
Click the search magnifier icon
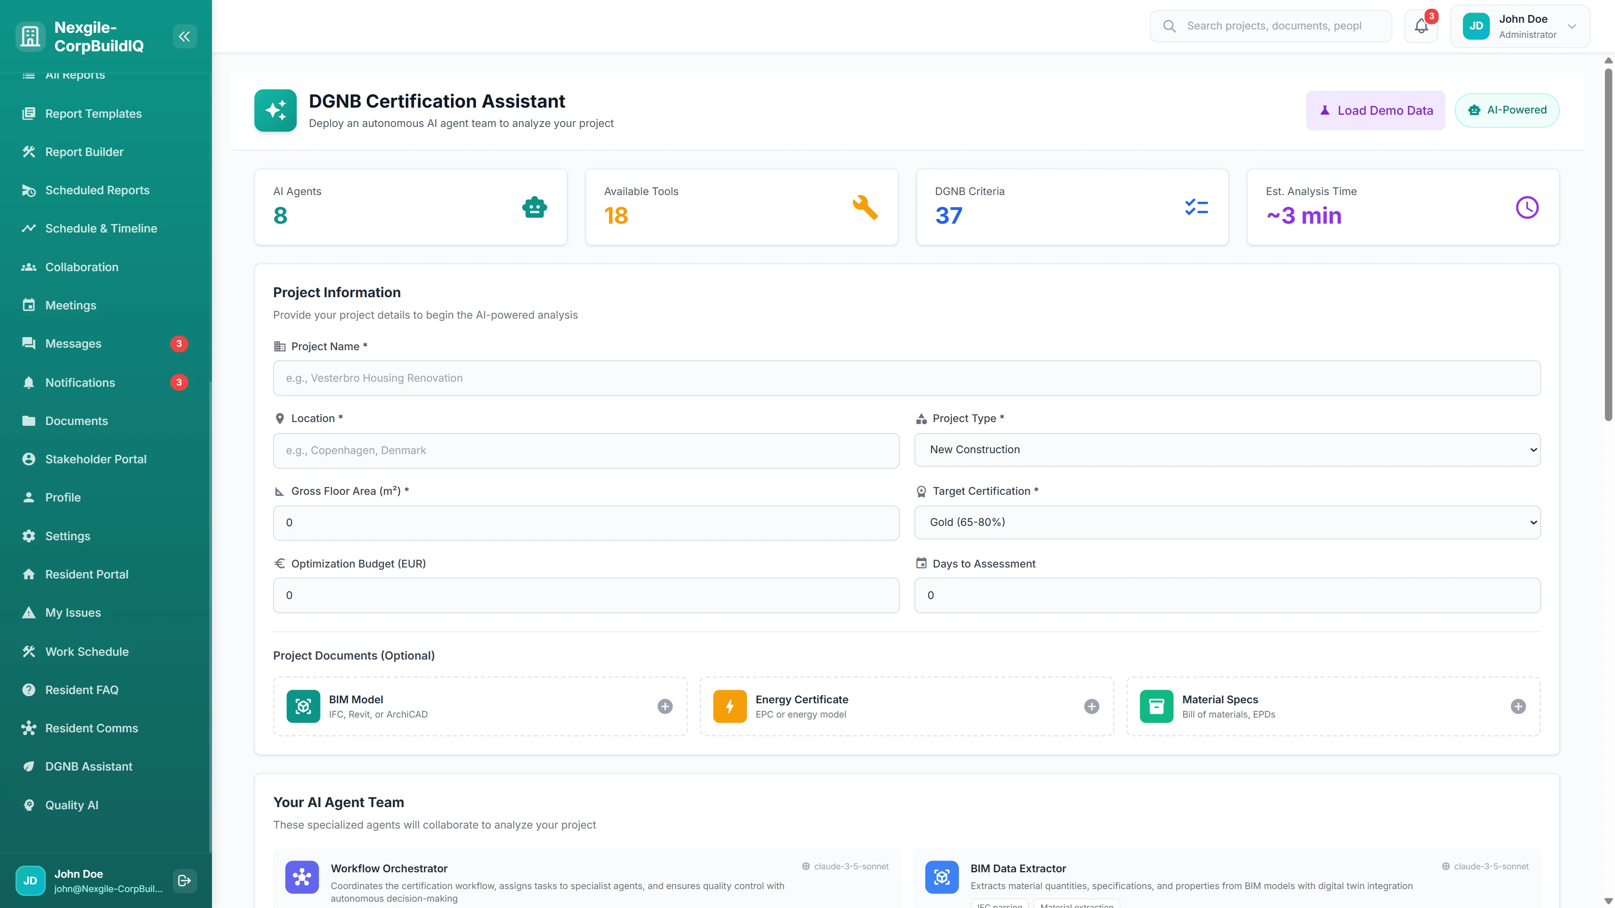(1169, 26)
